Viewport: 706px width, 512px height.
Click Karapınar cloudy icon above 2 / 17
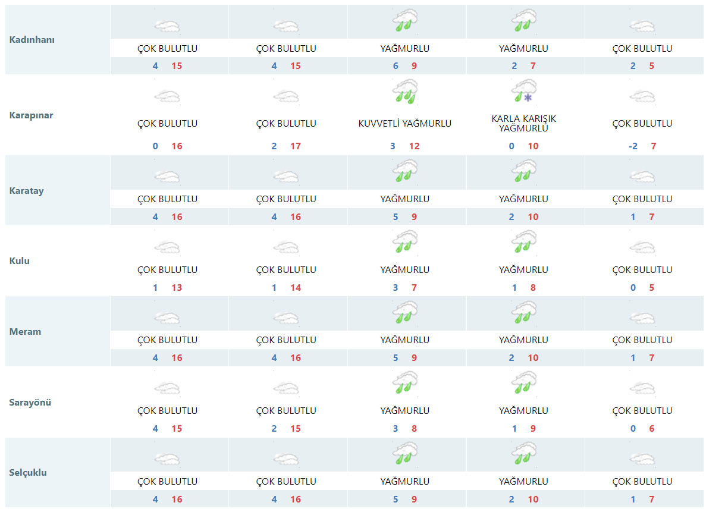click(x=286, y=96)
